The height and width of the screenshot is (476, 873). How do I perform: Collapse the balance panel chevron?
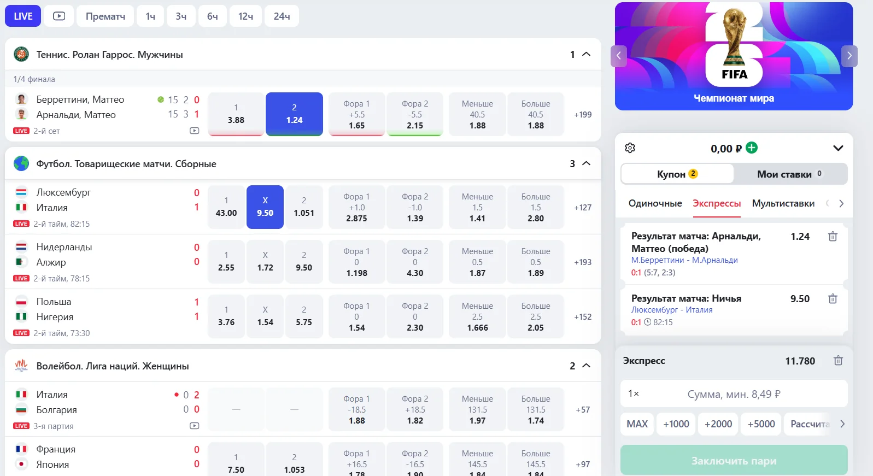click(838, 148)
